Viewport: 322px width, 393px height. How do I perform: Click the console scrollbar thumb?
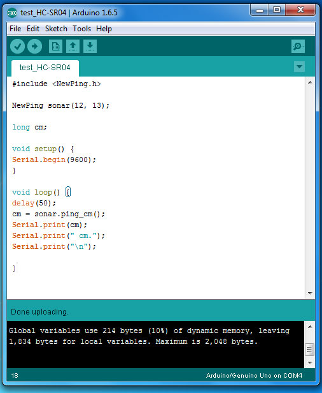coord(309,349)
